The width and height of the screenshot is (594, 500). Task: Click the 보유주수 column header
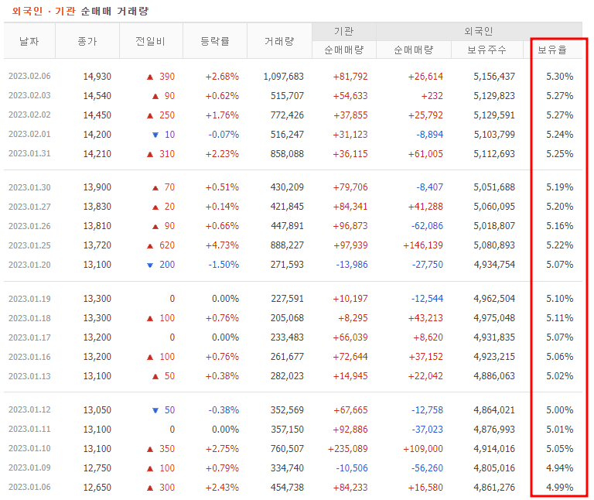[x=486, y=50]
